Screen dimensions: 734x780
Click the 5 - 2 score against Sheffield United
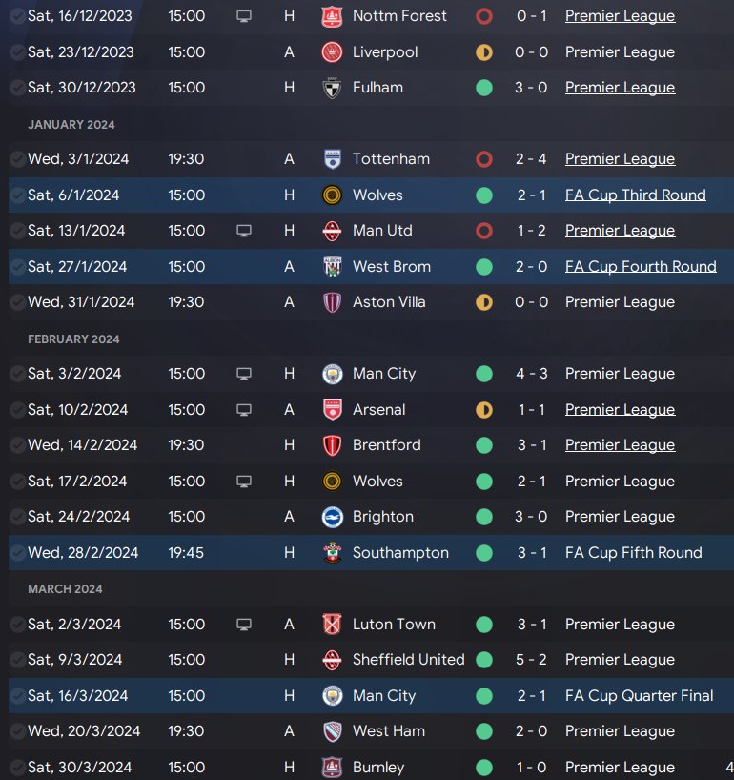click(x=531, y=660)
